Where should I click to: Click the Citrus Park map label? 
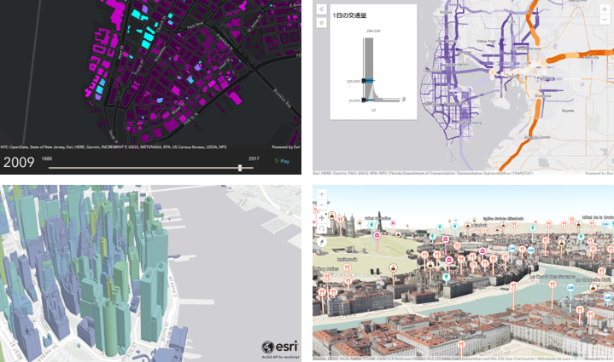tap(487, 41)
